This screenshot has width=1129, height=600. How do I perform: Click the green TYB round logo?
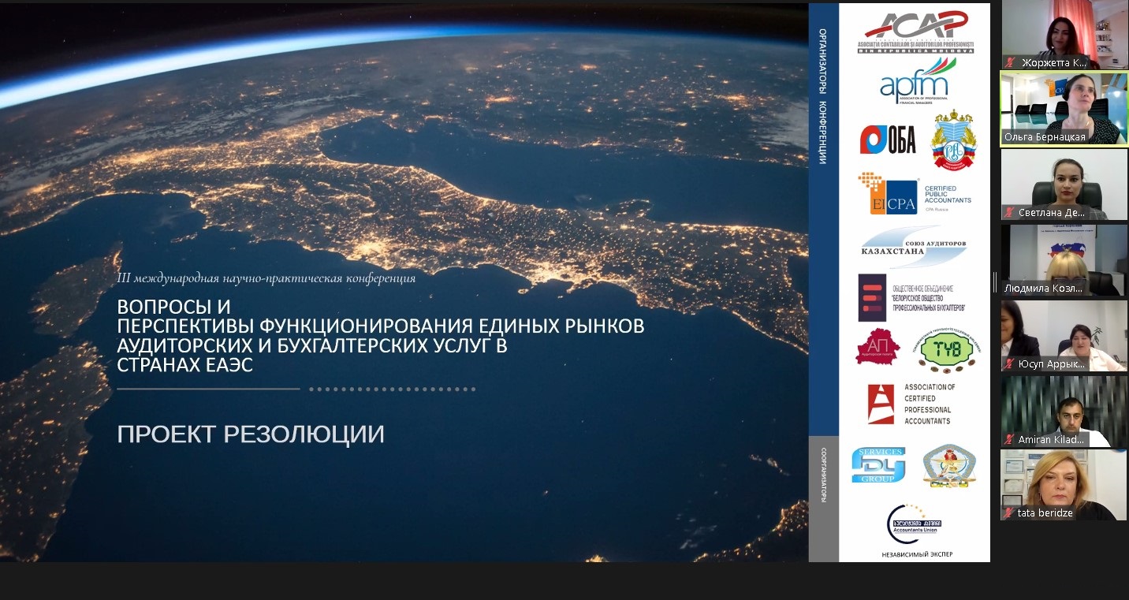[x=949, y=350]
